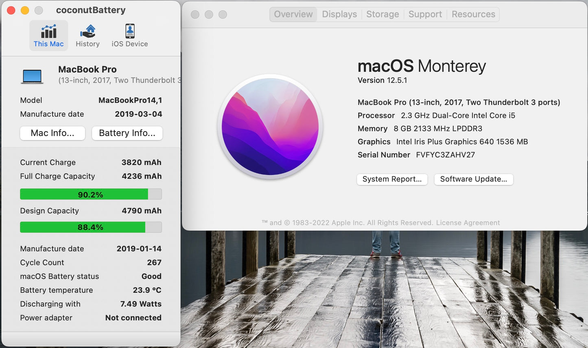
Task: Select the Overview tab
Action: (x=293, y=14)
